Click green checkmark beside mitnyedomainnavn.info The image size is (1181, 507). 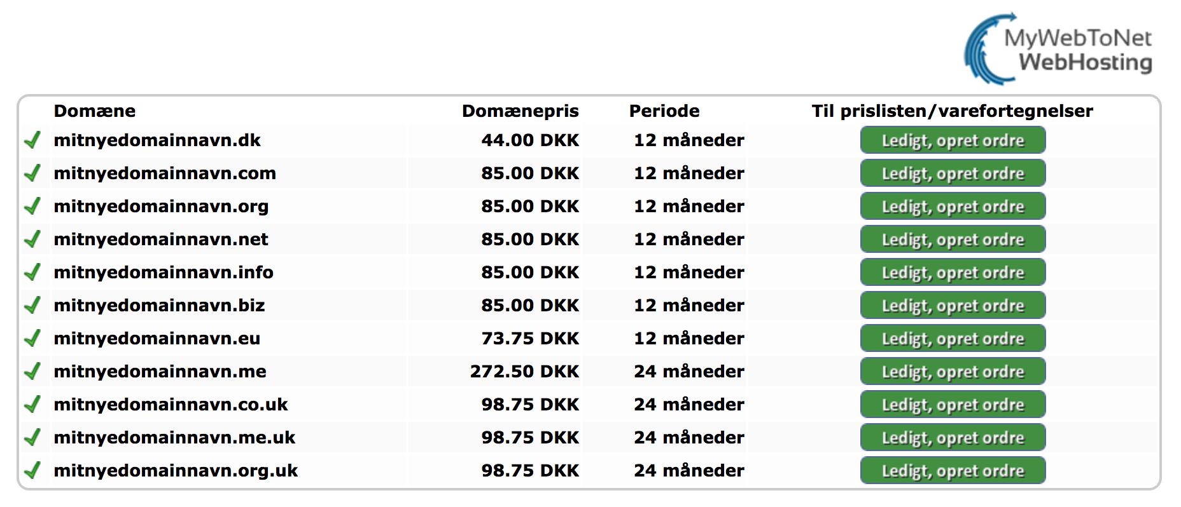tap(32, 272)
